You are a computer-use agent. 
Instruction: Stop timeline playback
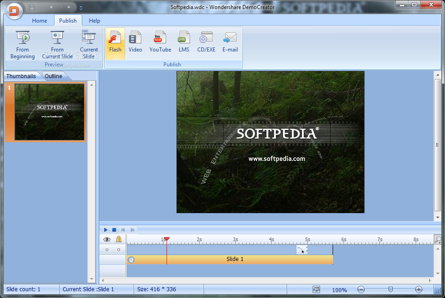tap(114, 230)
